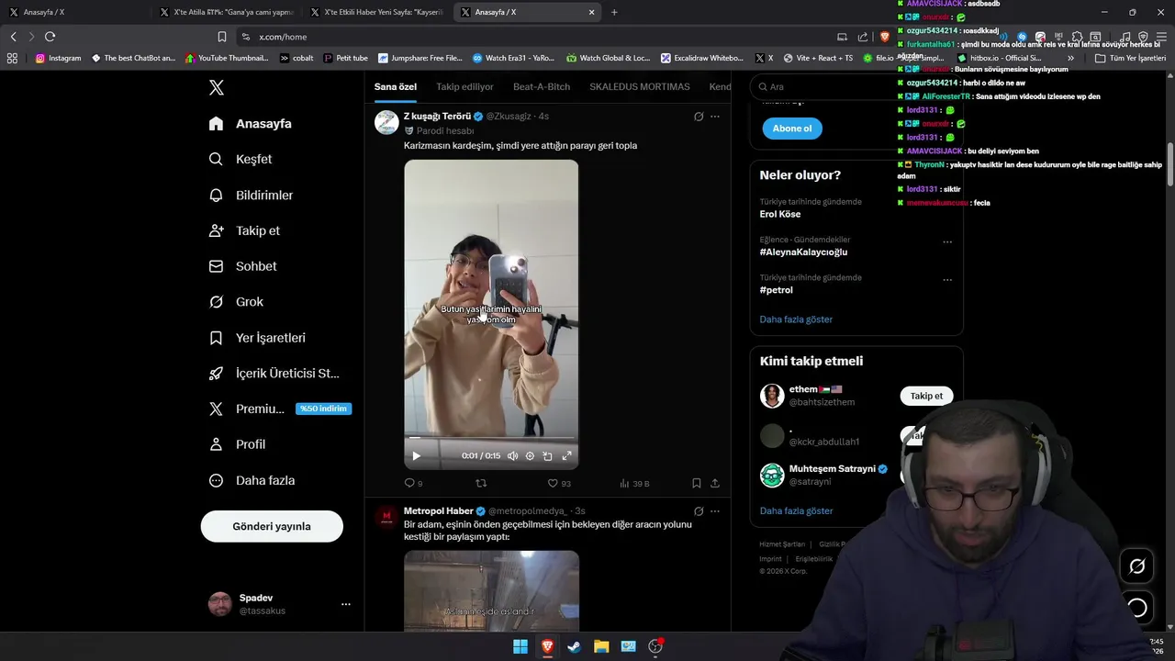The image size is (1175, 661).
Task: Open File Explorer from taskbar
Action: coord(601,646)
